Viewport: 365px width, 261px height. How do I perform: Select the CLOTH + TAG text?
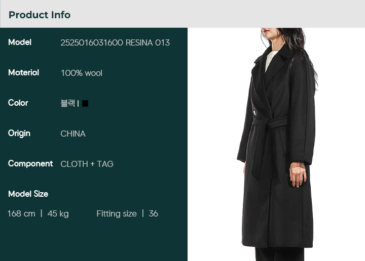pos(87,164)
